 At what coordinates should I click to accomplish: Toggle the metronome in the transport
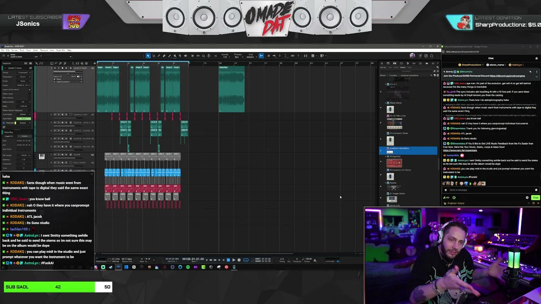click(x=314, y=261)
